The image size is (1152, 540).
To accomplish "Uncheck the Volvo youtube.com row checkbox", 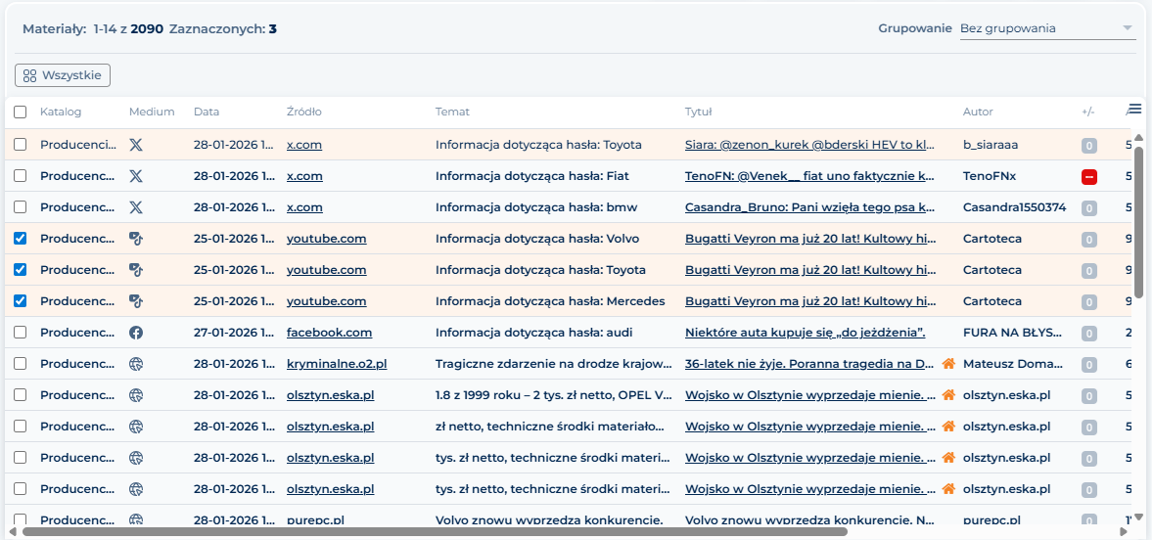I will [21, 239].
